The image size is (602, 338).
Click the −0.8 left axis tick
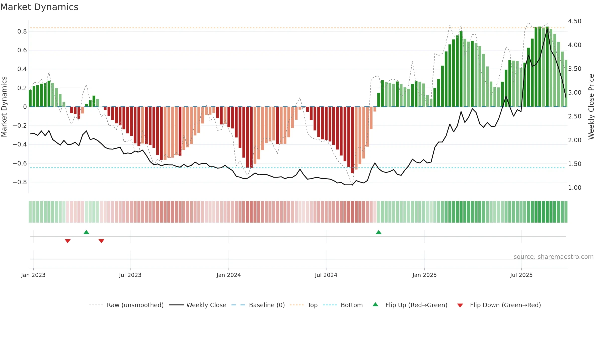20,182
